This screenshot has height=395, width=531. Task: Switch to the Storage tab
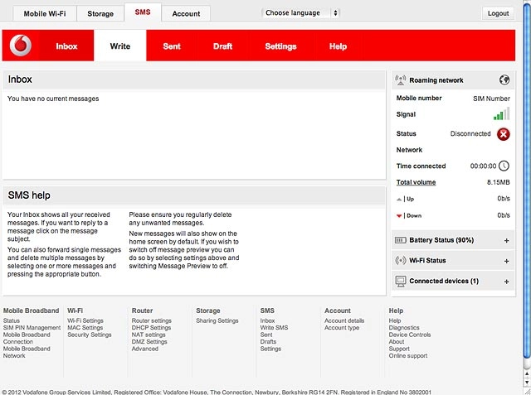click(100, 13)
